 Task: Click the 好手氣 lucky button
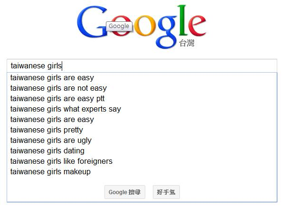[x=166, y=192]
